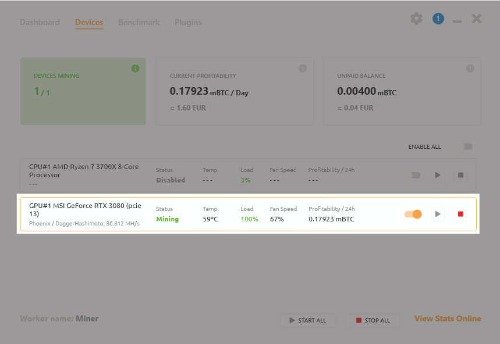Click the stop icon on the Ryzen CPU row
The height and width of the screenshot is (344, 500).
[x=460, y=174]
